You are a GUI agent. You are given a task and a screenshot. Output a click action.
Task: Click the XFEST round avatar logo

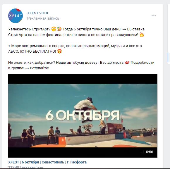pyautogui.click(x=16, y=16)
